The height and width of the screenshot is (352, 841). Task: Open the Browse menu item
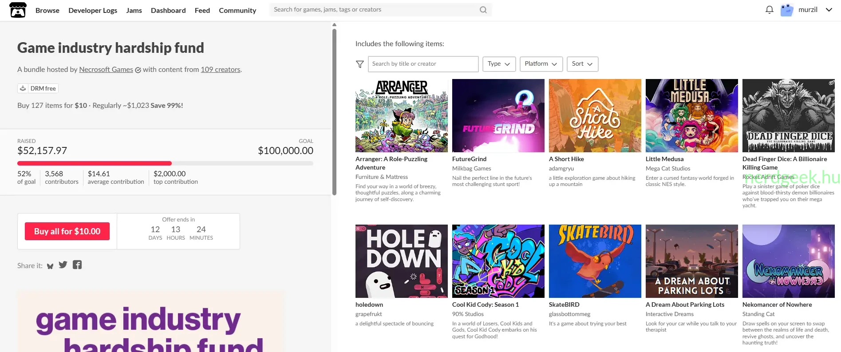[x=47, y=10]
